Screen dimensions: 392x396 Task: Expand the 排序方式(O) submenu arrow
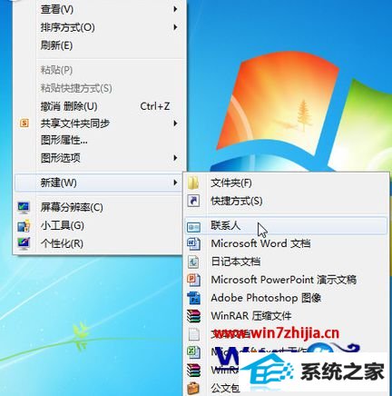(175, 27)
